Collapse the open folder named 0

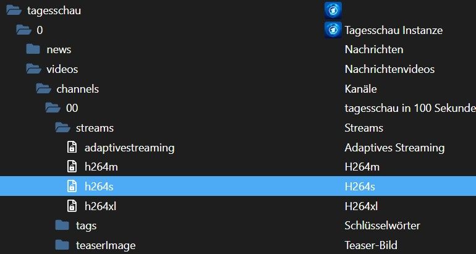(23, 30)
